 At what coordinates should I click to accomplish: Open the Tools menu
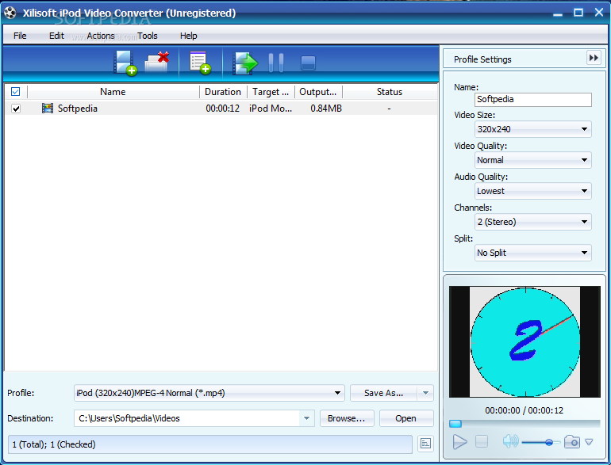(148, 36)
